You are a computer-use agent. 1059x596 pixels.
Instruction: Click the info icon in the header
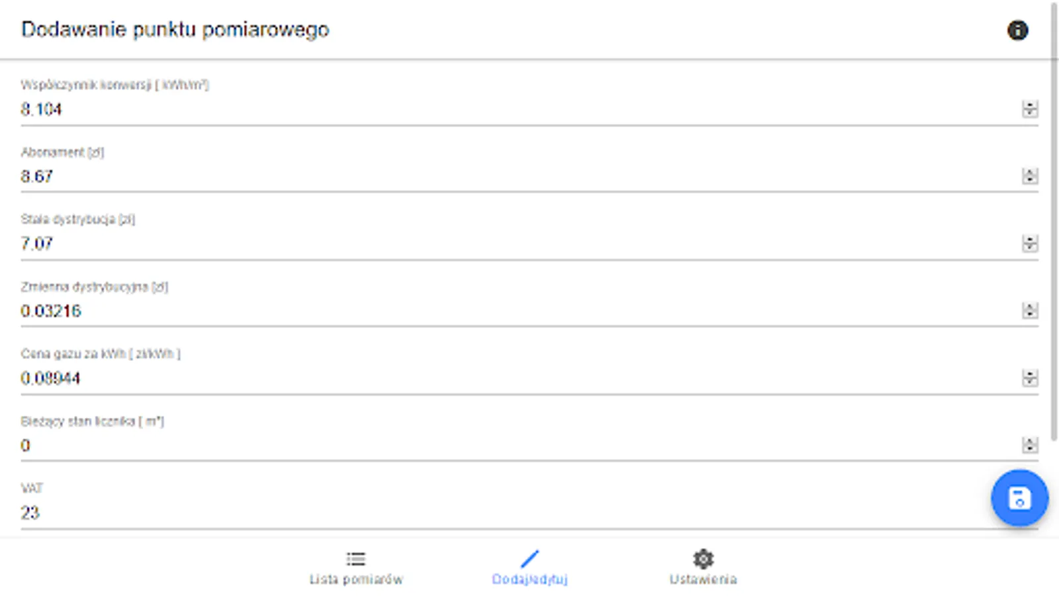pyautogui.click(x=1017, y=30)
